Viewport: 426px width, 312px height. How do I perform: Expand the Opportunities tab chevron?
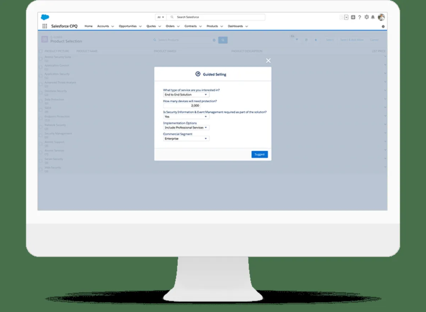click(140, 26)
